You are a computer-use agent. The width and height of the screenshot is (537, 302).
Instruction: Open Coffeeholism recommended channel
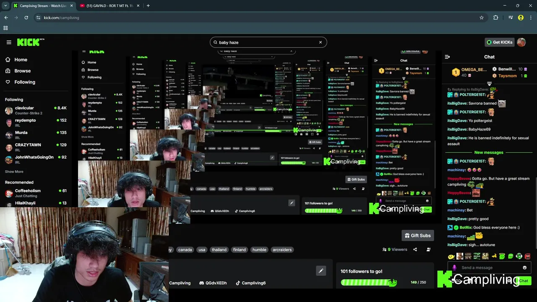(x=36, y=193)
